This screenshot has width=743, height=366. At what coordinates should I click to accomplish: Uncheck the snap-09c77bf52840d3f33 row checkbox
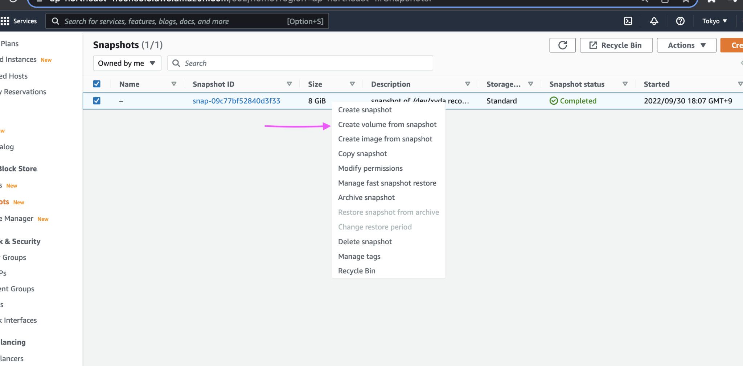point(97,101)
